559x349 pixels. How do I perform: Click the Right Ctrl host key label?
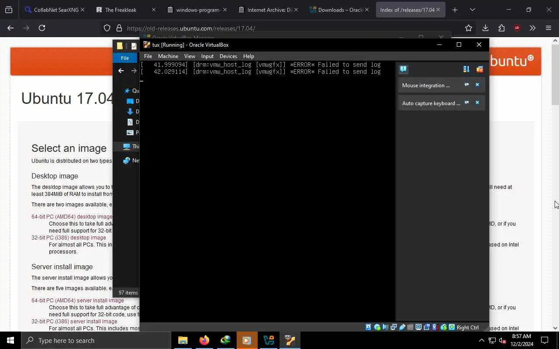tap(468, 327)
